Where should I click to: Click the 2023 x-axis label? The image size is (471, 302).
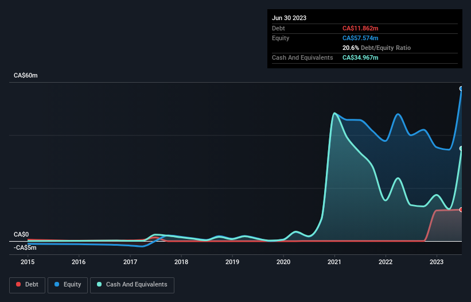point(437,262)
